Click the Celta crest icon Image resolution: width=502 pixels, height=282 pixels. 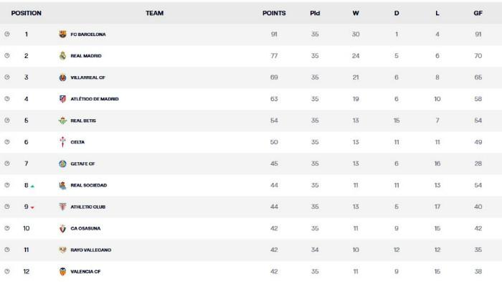tap(63, 142)
